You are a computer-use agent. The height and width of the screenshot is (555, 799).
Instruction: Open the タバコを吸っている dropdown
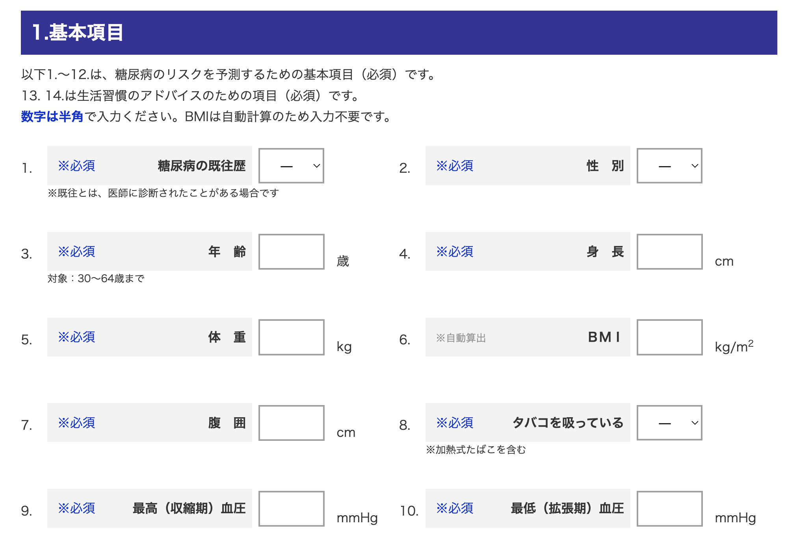[669, 423]
